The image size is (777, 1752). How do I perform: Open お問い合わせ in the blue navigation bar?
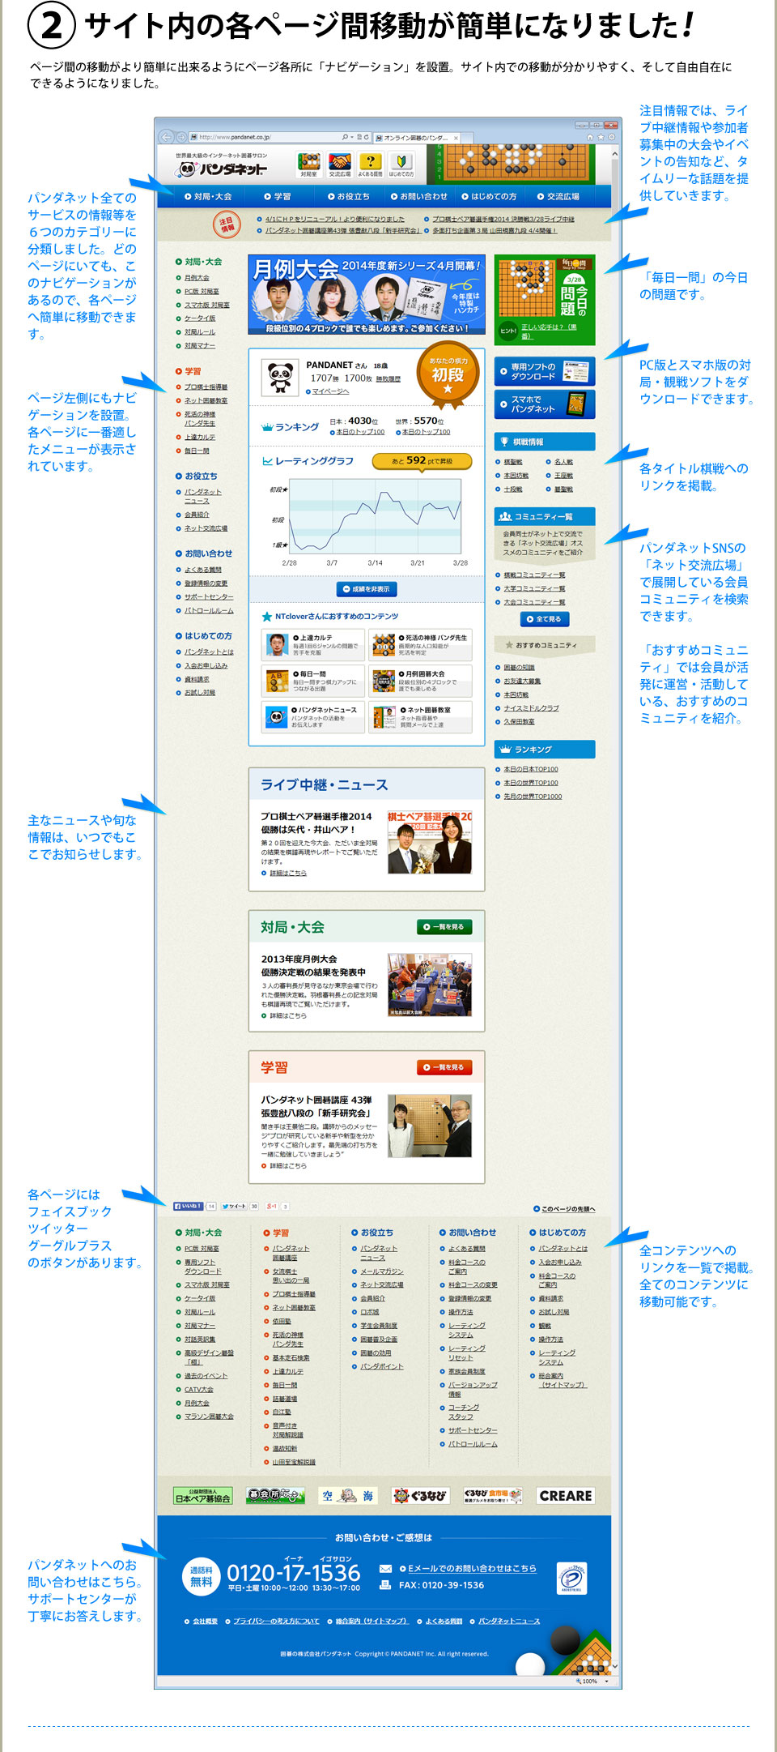point(419,196)
